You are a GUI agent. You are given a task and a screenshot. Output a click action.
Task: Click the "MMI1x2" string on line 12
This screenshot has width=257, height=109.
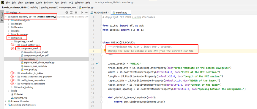coord(135,64)
